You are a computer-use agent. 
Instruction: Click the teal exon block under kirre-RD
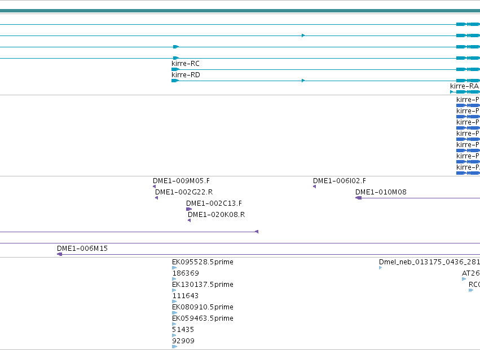[175, 81]
